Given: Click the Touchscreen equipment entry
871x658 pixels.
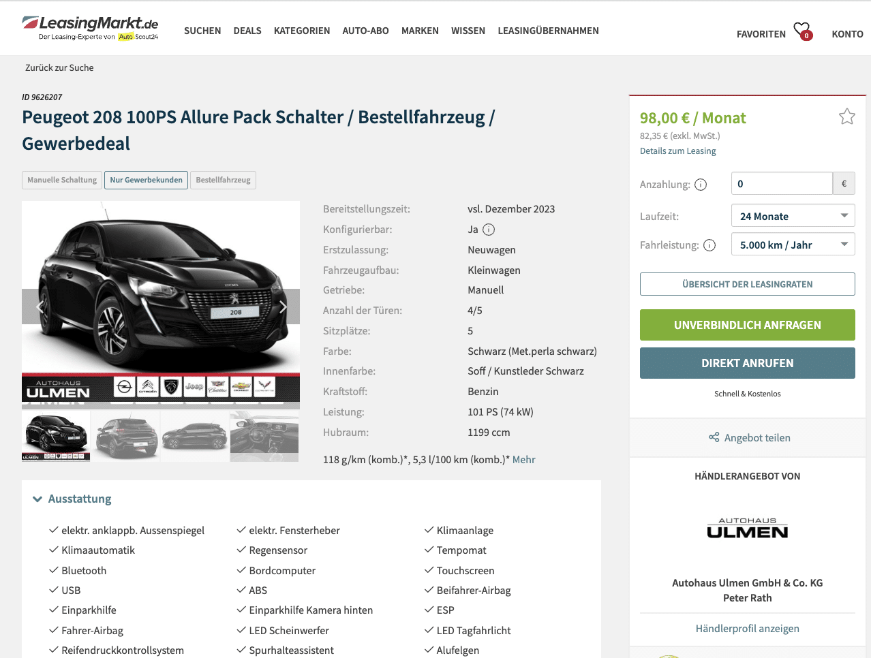Looking at the screenshot, I should (x=465, y=571).
